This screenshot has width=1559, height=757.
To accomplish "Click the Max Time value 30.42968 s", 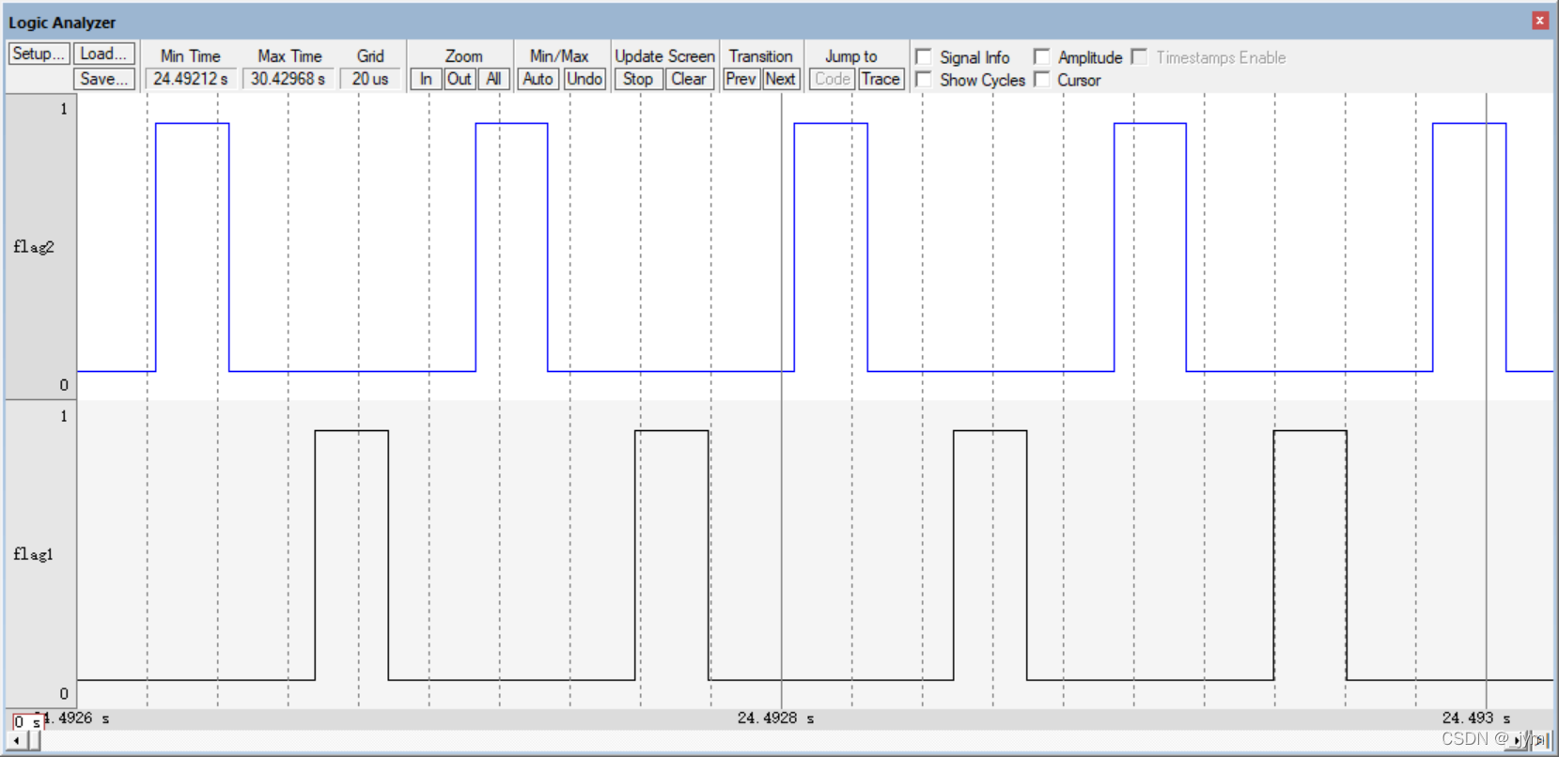I will [288, 79].
